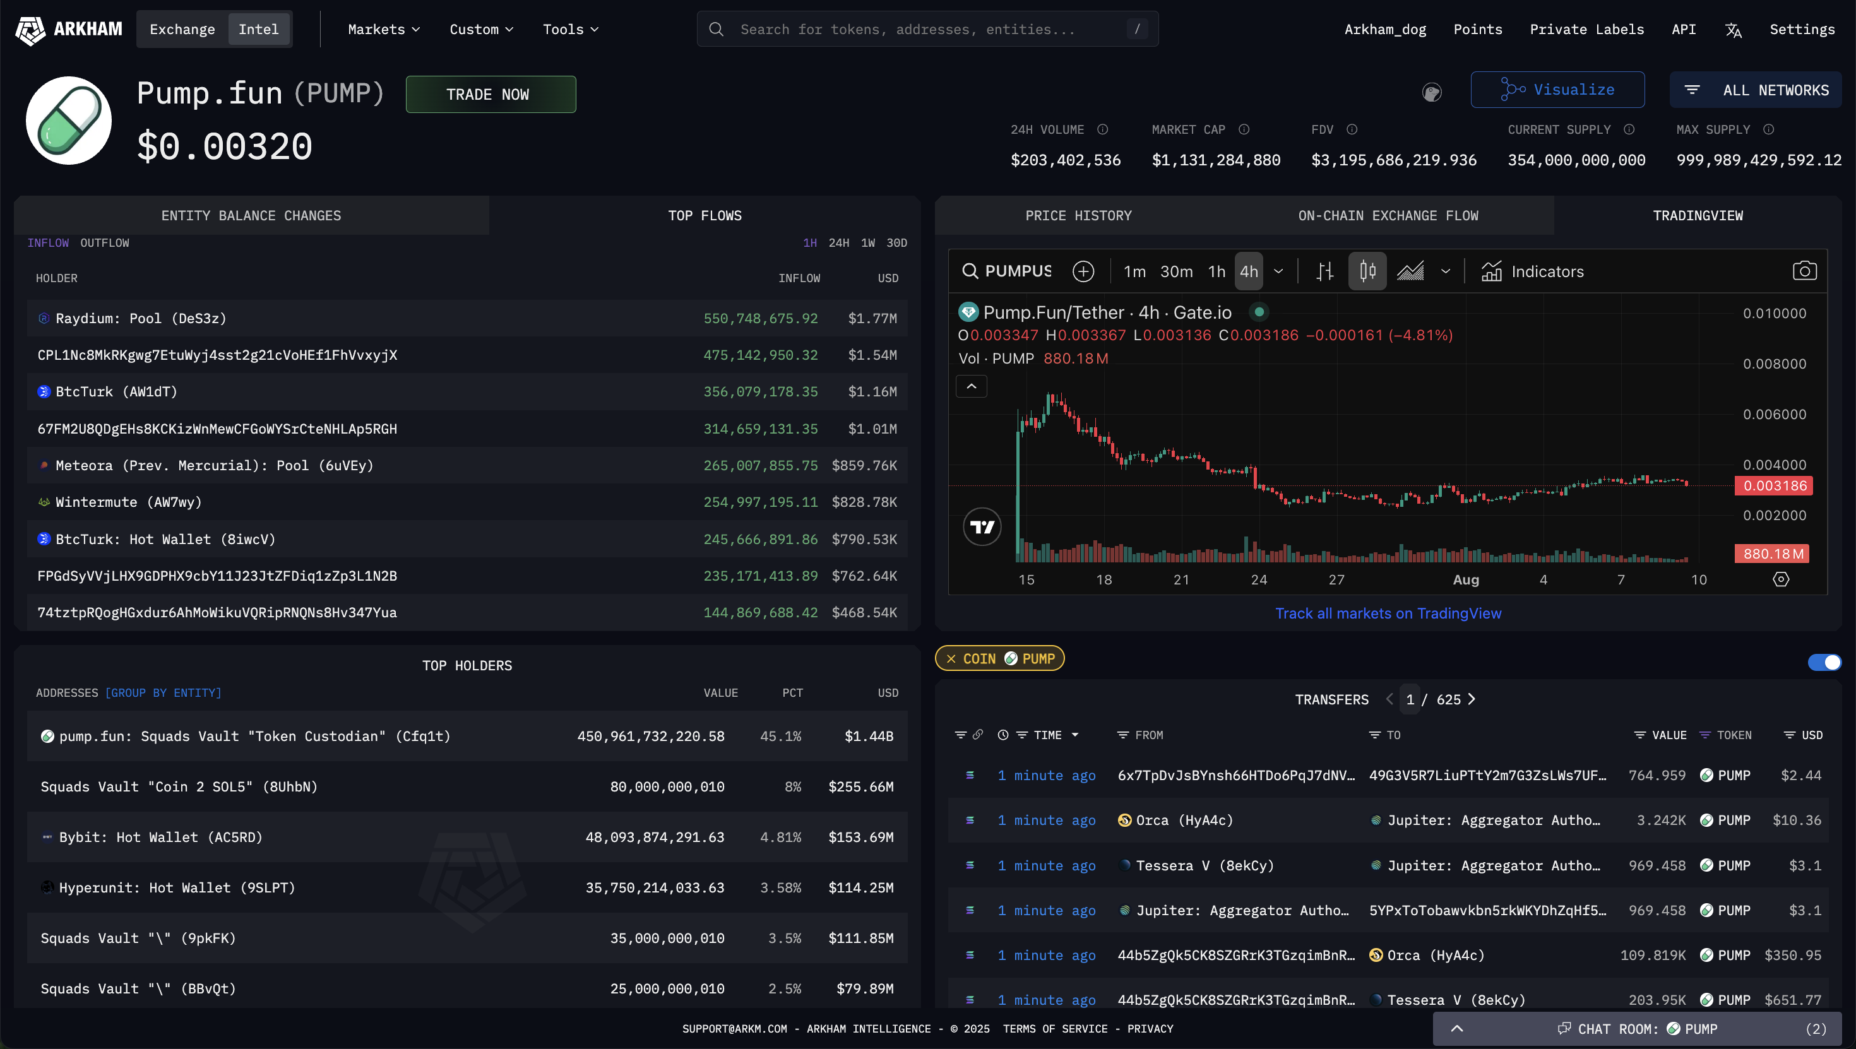Click the info icon next to MARKET CAP
This screenshot has height=1049, width=1856.
1244,129
